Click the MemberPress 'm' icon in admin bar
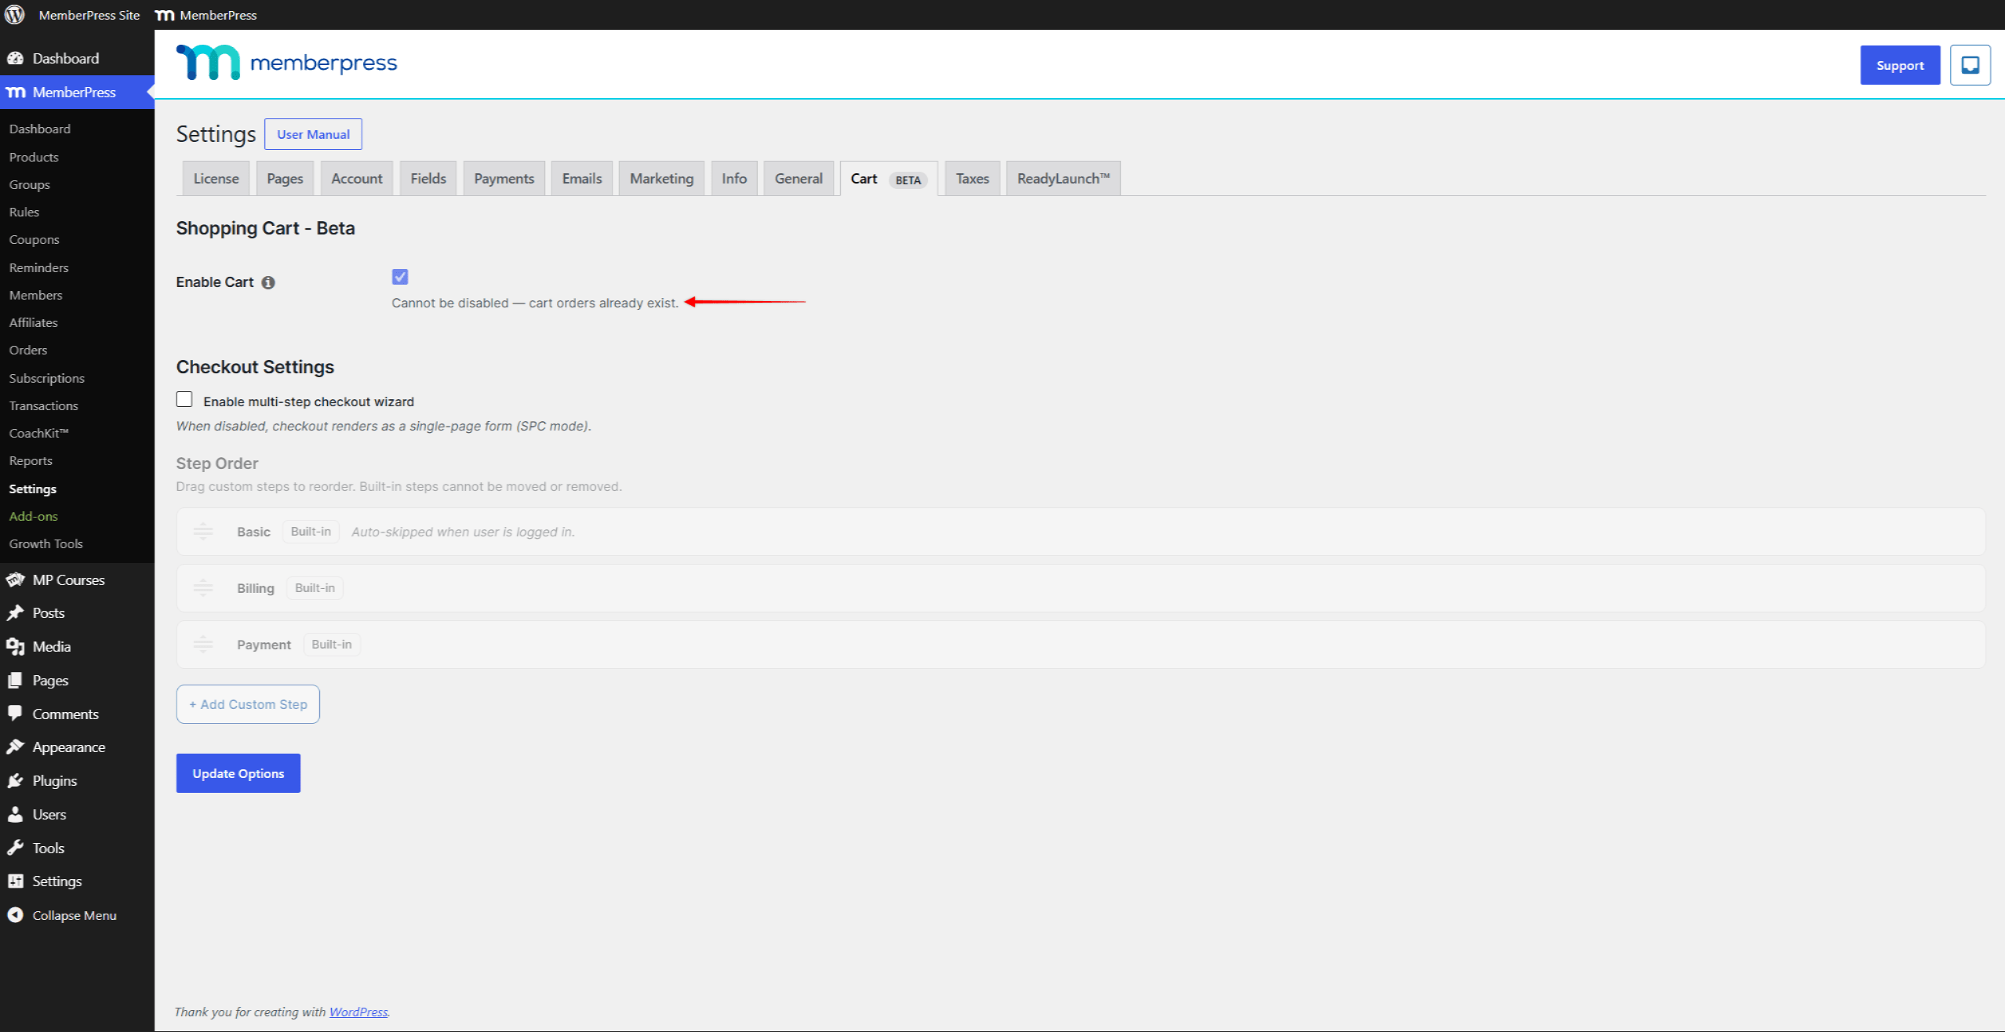Screen dimensions: 2005x1032 165,15
